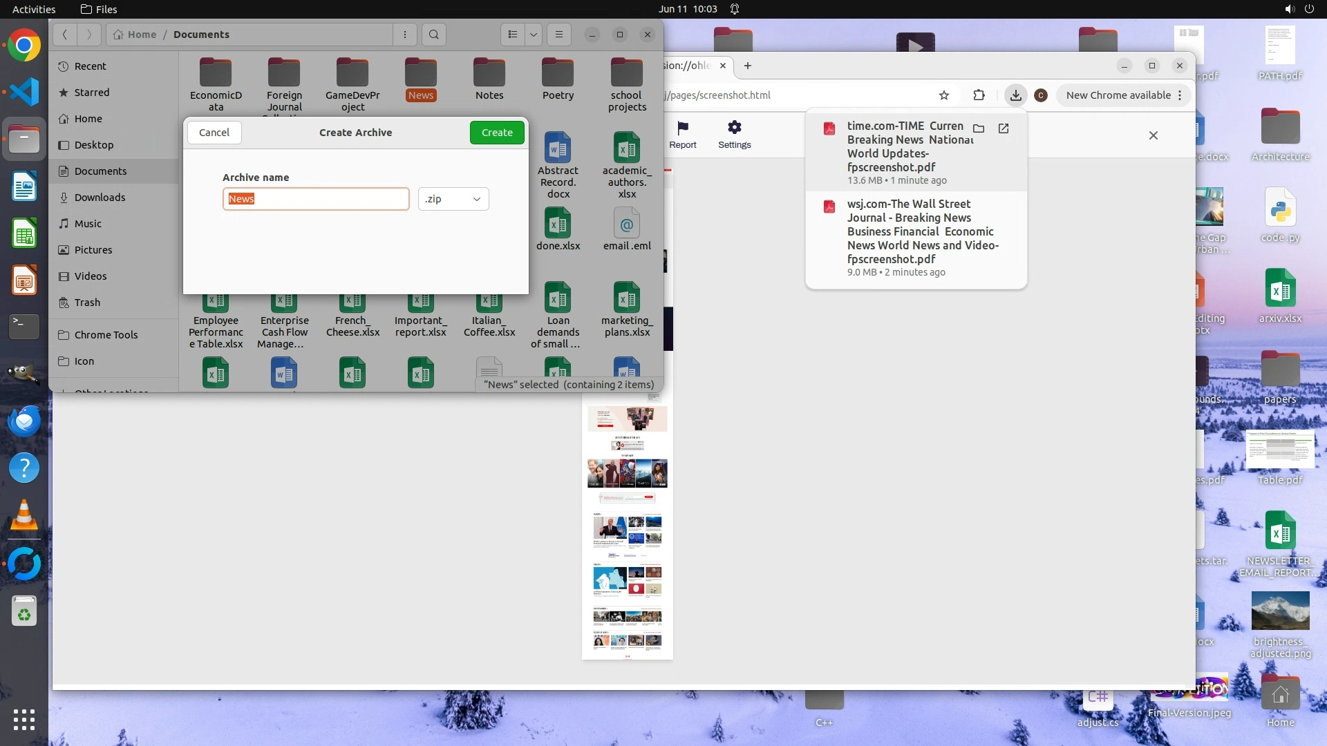The width and height of the screenshot is (1327, 746).
Task: Open the .zip archive format dropdown
Action: [453, 199]
